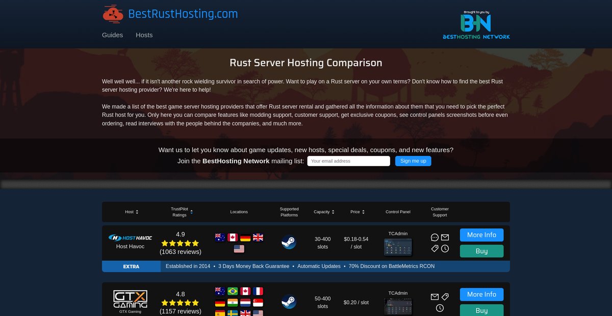The width and height of the screenshot is (612, 316).
Task: Click the Singapore flag in GTX Gaming row
Action: coord(258,303)
